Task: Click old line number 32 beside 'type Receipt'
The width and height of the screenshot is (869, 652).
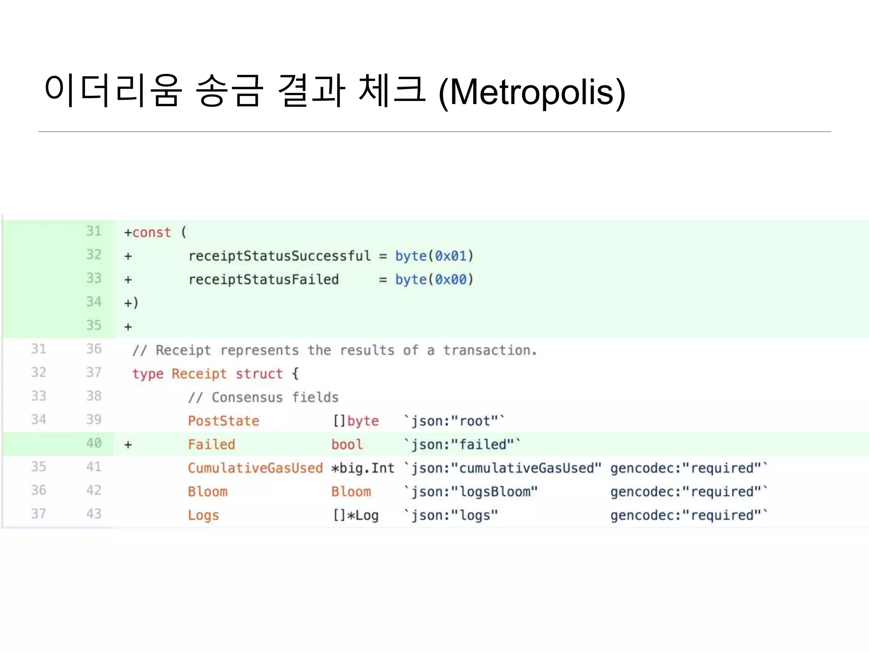Action: tap(39, 373)
